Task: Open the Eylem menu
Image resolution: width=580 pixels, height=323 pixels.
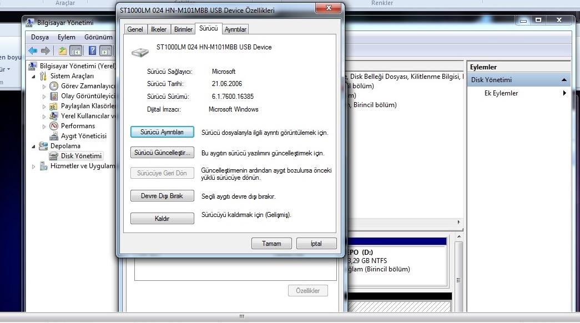Action: [66, 37]
